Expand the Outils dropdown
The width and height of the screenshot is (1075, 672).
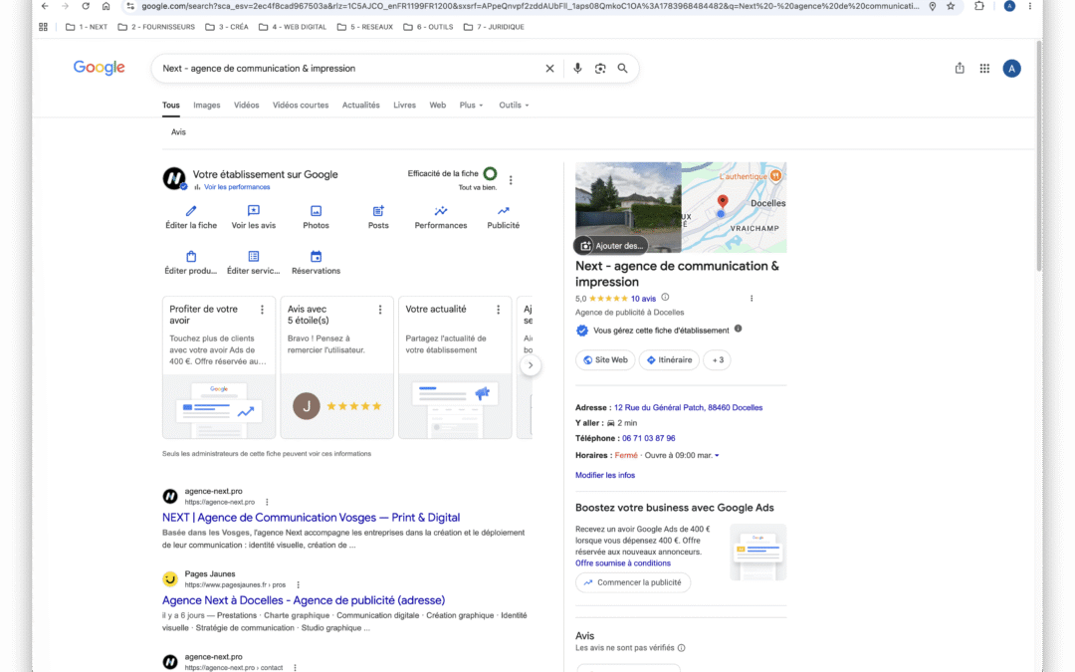coord(514,105)
